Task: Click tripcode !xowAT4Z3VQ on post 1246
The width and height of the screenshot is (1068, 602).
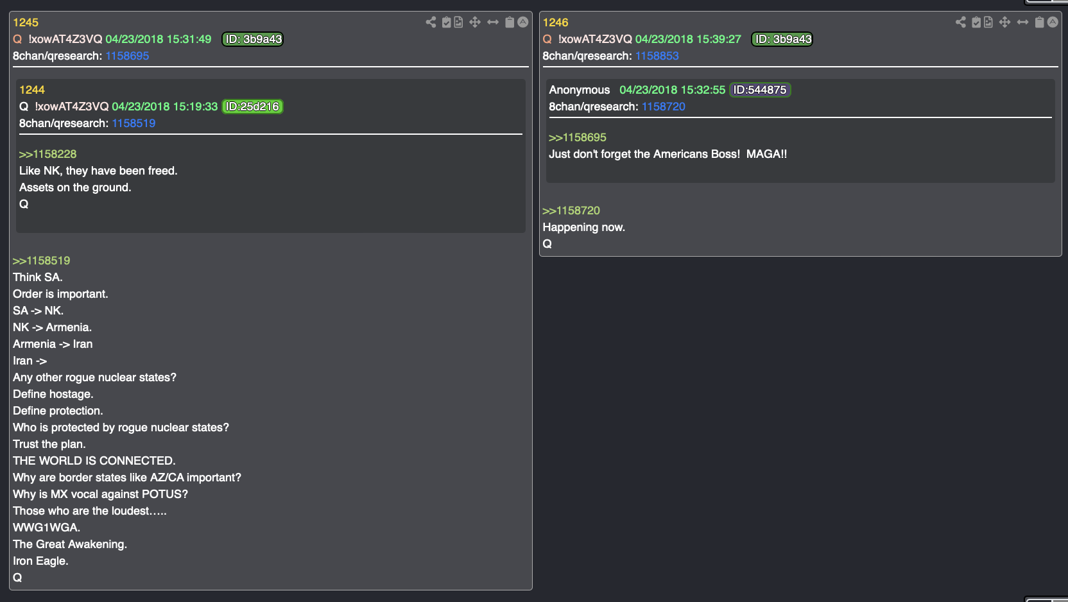Action: click(x=595, y=39)
